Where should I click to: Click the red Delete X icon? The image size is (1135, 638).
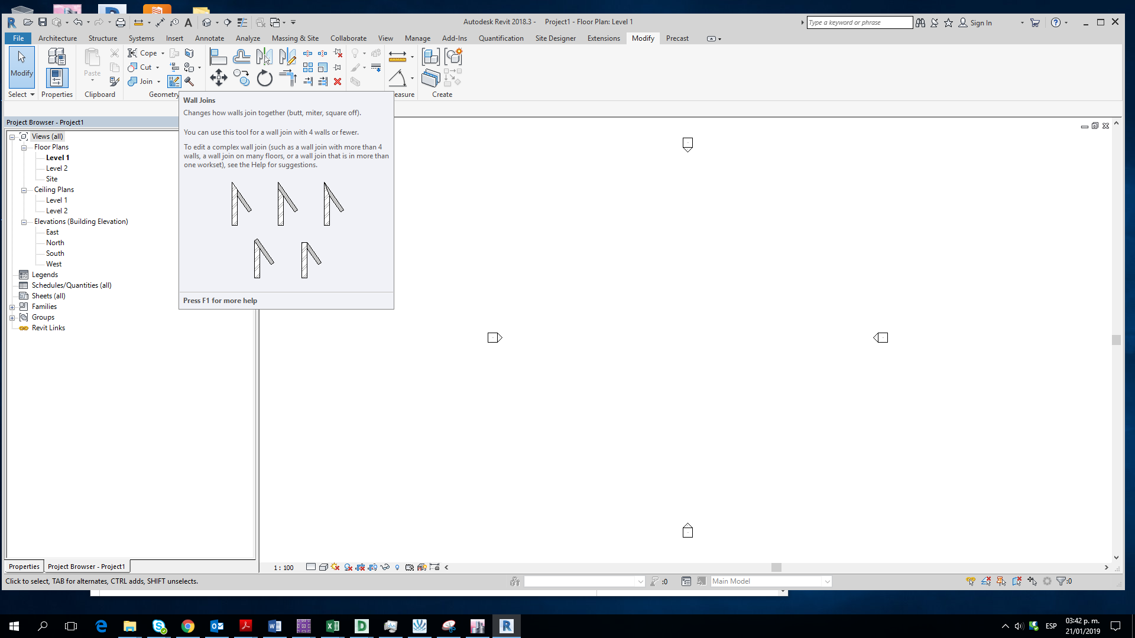338,82
